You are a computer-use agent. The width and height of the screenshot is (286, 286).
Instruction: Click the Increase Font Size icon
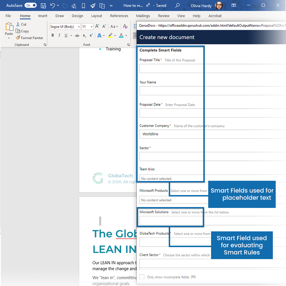97,27
